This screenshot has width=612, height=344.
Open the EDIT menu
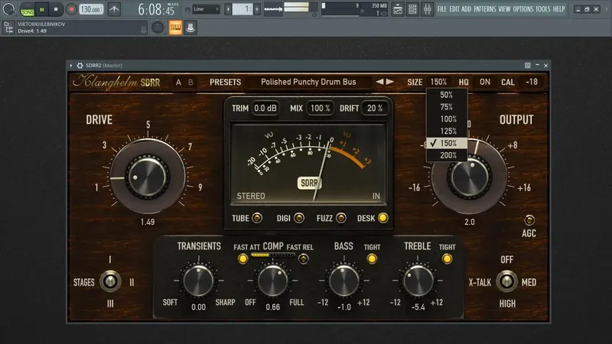(454, 9)
